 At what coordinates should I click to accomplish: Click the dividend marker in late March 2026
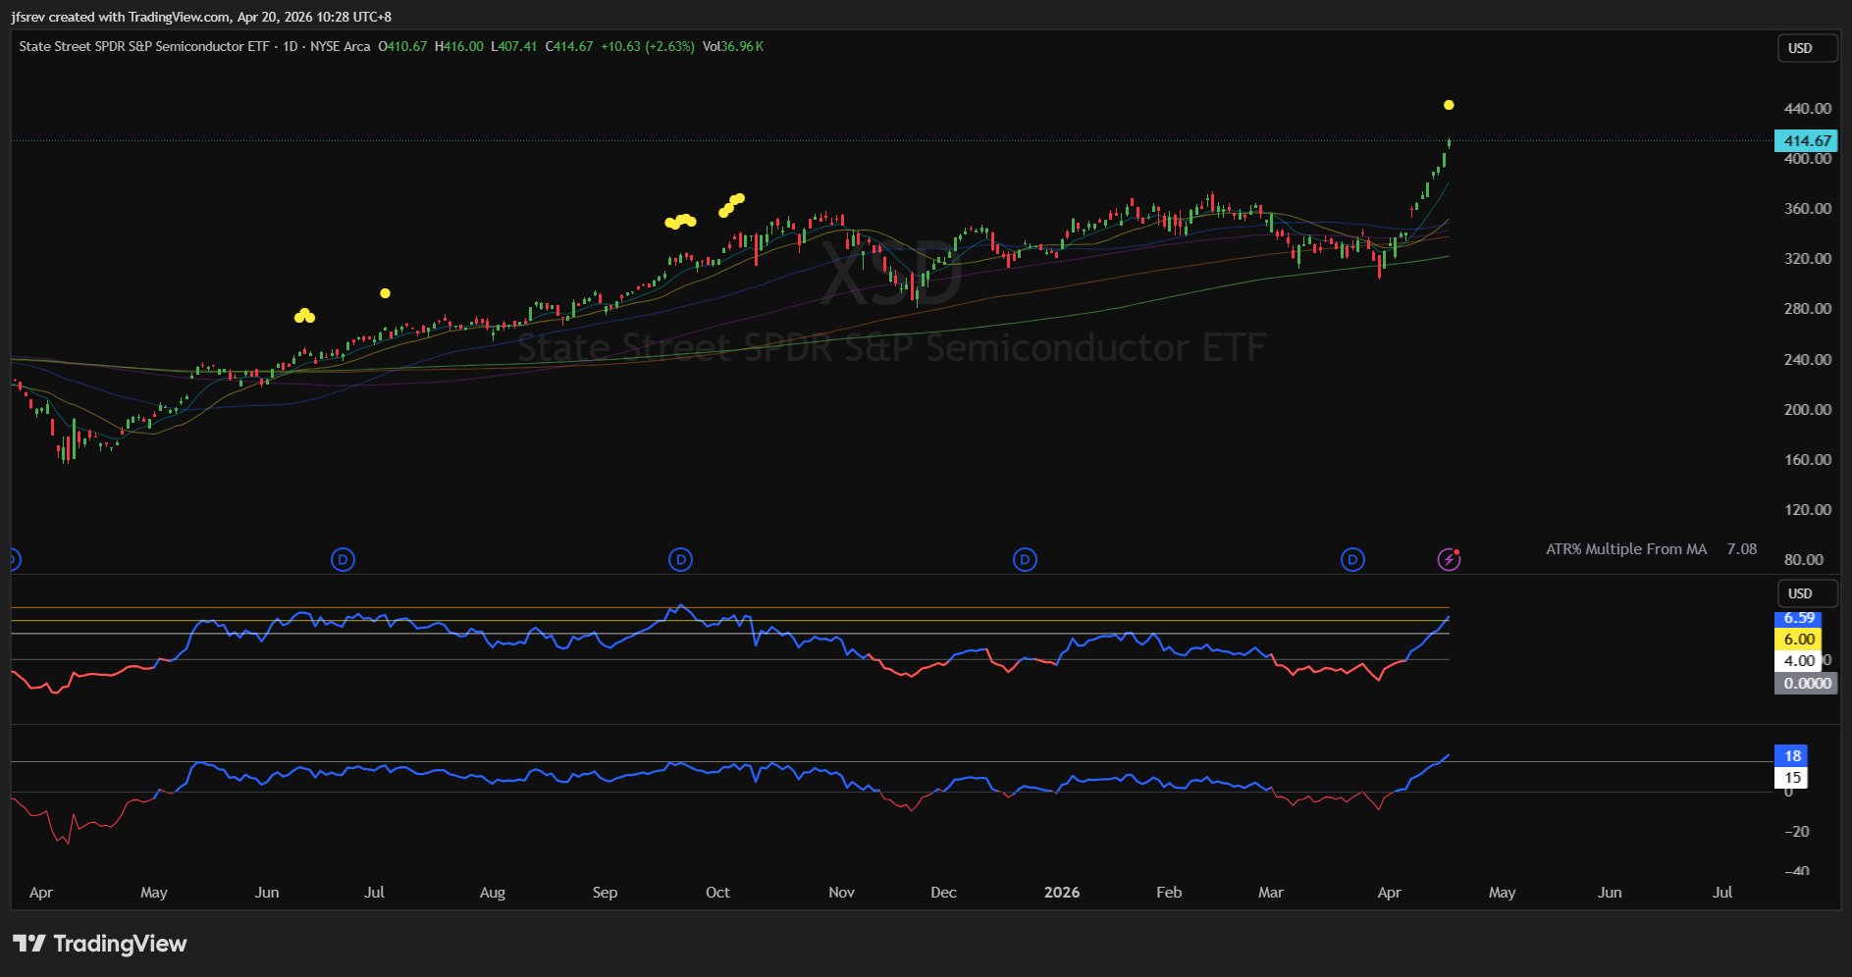tap(1352, 560)
